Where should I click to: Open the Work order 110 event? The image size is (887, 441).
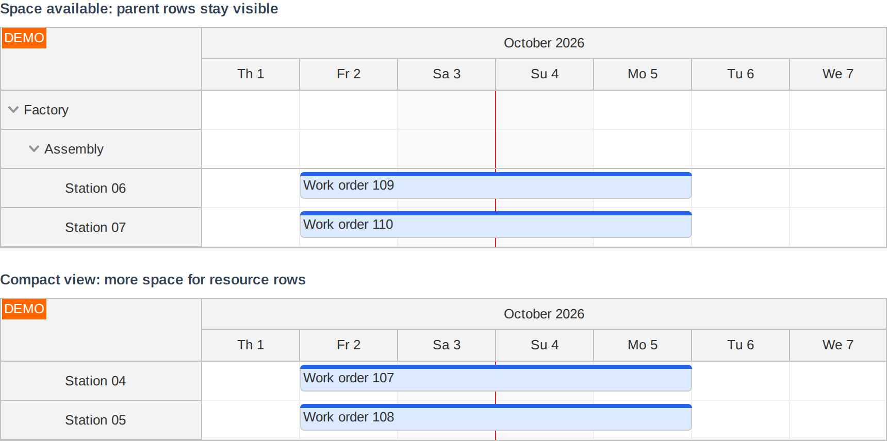[x=496, y=225]
